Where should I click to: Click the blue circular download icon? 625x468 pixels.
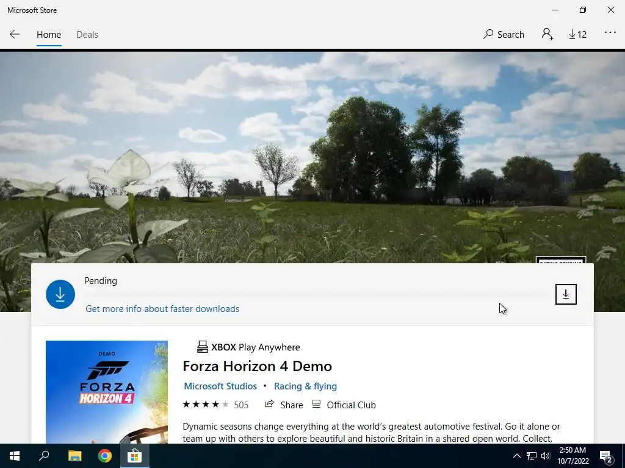click(60, 294)
